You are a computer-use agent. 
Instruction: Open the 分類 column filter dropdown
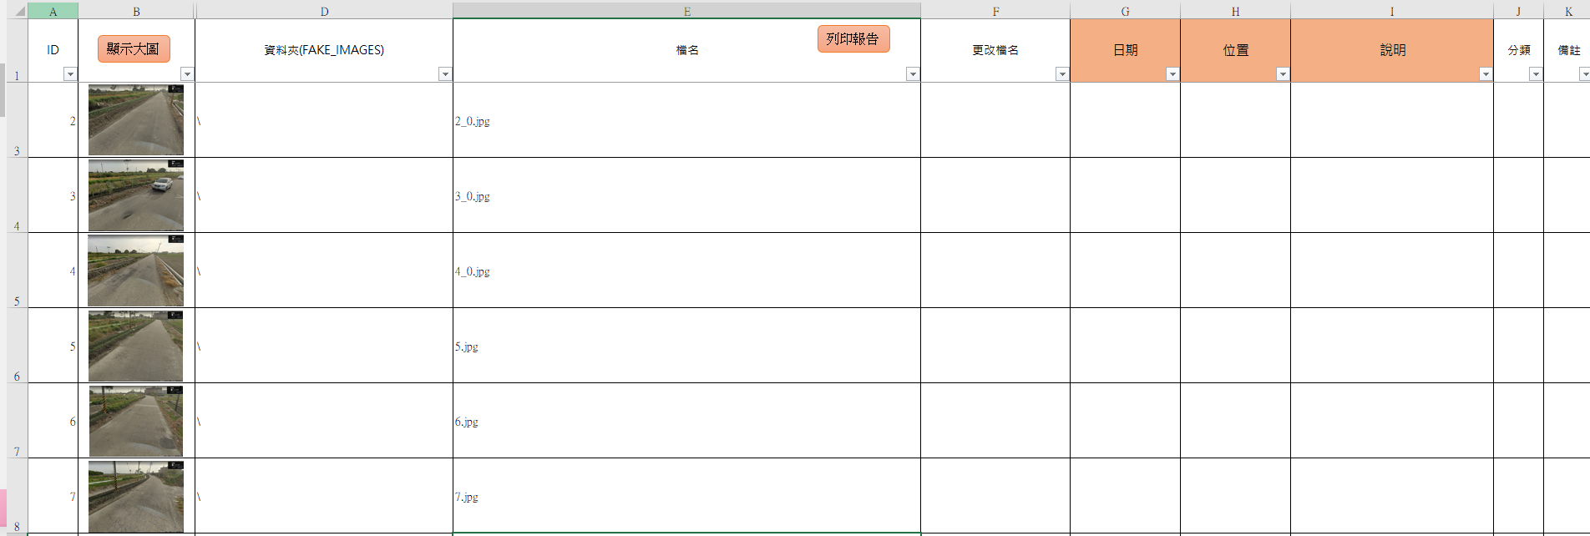pyautogui.click(x=1536, y=74)
